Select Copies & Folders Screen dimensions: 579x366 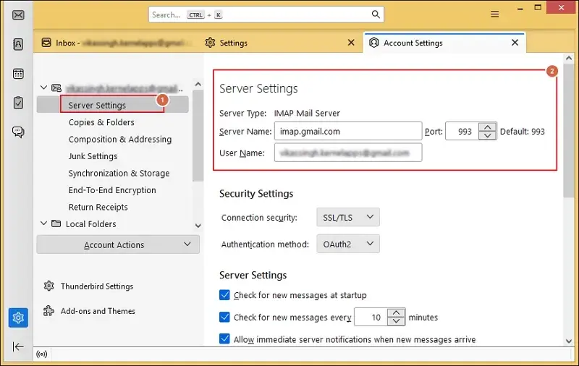click(101, 122)
